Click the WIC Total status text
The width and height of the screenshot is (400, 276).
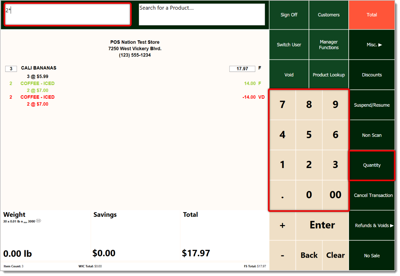90,266
